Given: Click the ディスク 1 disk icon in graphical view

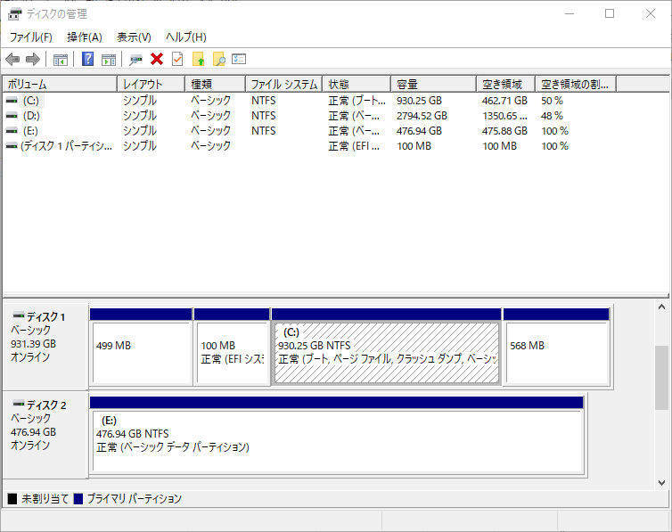Looking at the screenshot, I should click(x=19, y=316).
